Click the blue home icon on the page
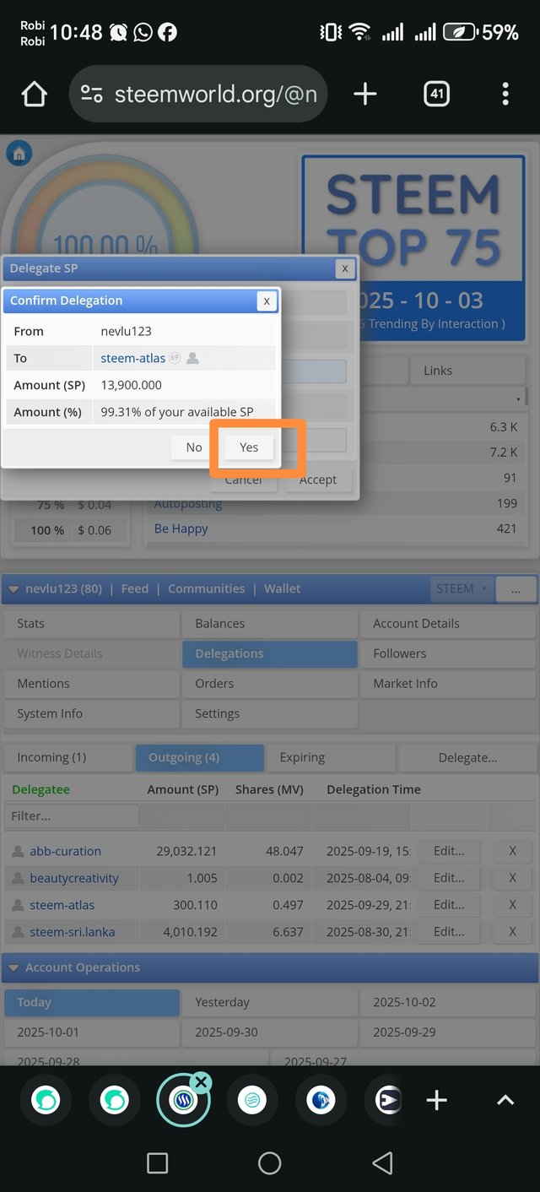 click(x=19, y=154)
